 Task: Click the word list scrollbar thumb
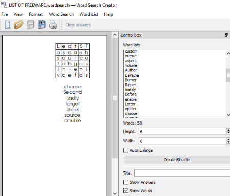pos(228,75)
